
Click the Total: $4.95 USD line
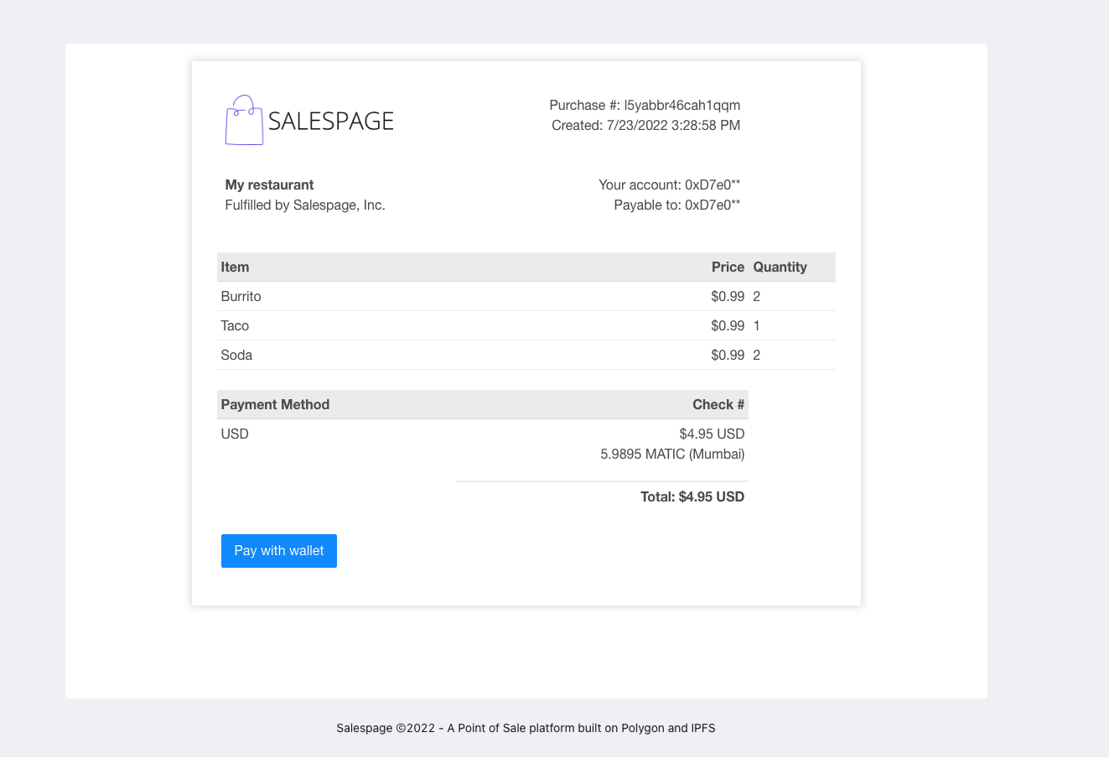(692, 496)
